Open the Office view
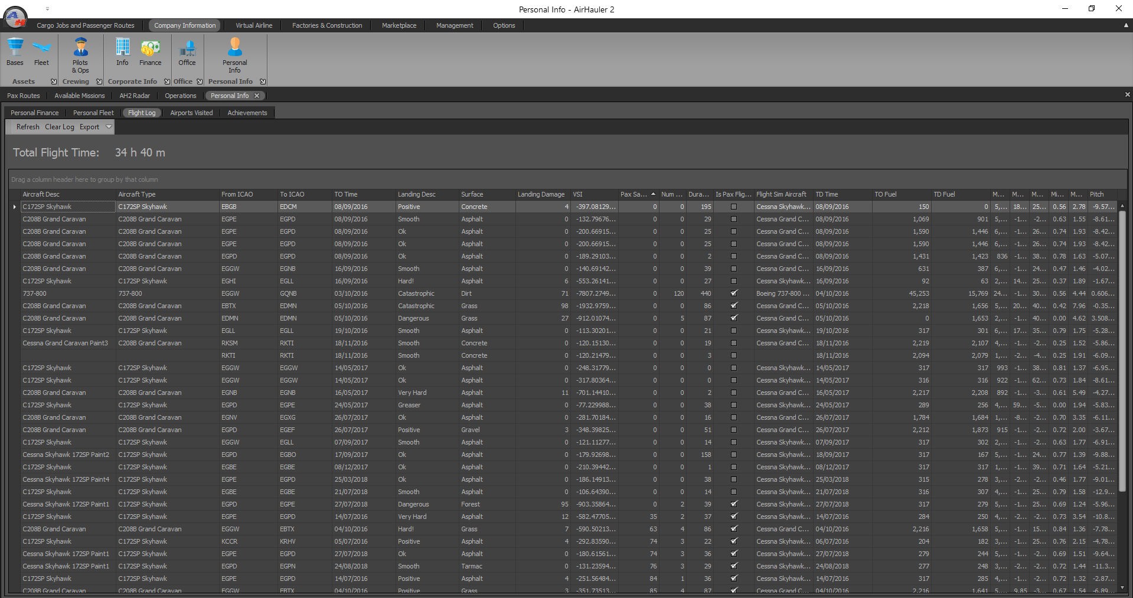Image resolution: width=1133 pixels, height=598 pixels. pos(187,53)
